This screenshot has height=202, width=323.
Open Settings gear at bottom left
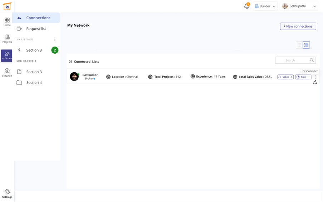(x=7, y=194)
